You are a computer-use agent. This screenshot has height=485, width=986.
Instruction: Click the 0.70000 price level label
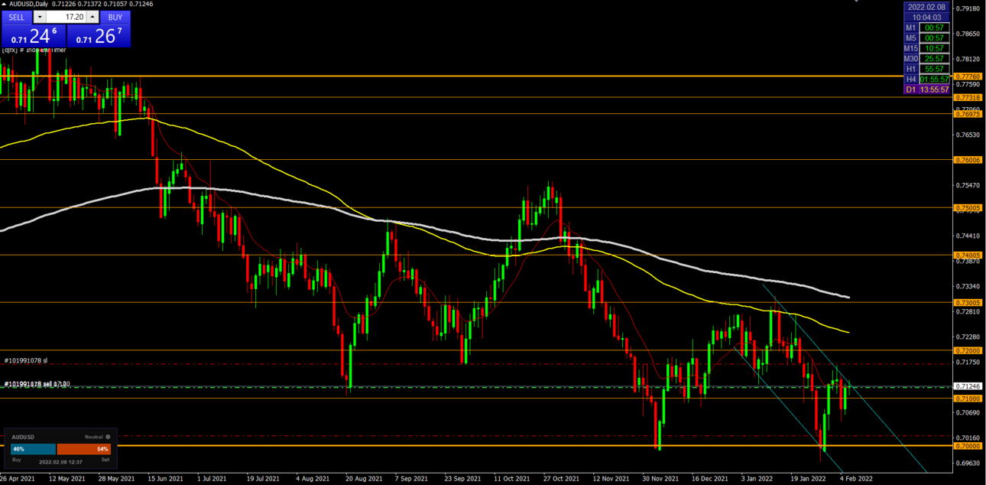tap(968, 445)
